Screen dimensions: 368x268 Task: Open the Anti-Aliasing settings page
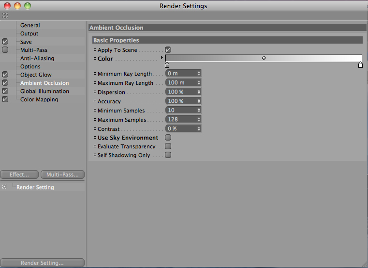click(37, 58)
